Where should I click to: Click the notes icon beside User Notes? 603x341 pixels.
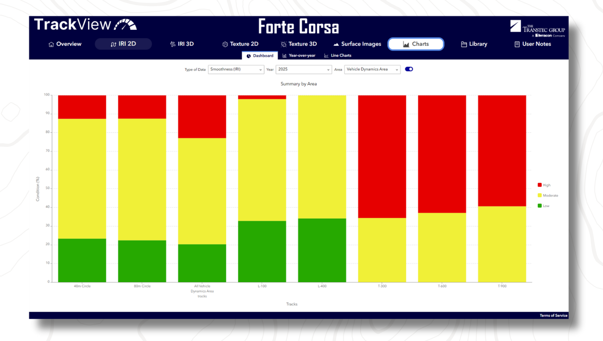coord(517,45)
